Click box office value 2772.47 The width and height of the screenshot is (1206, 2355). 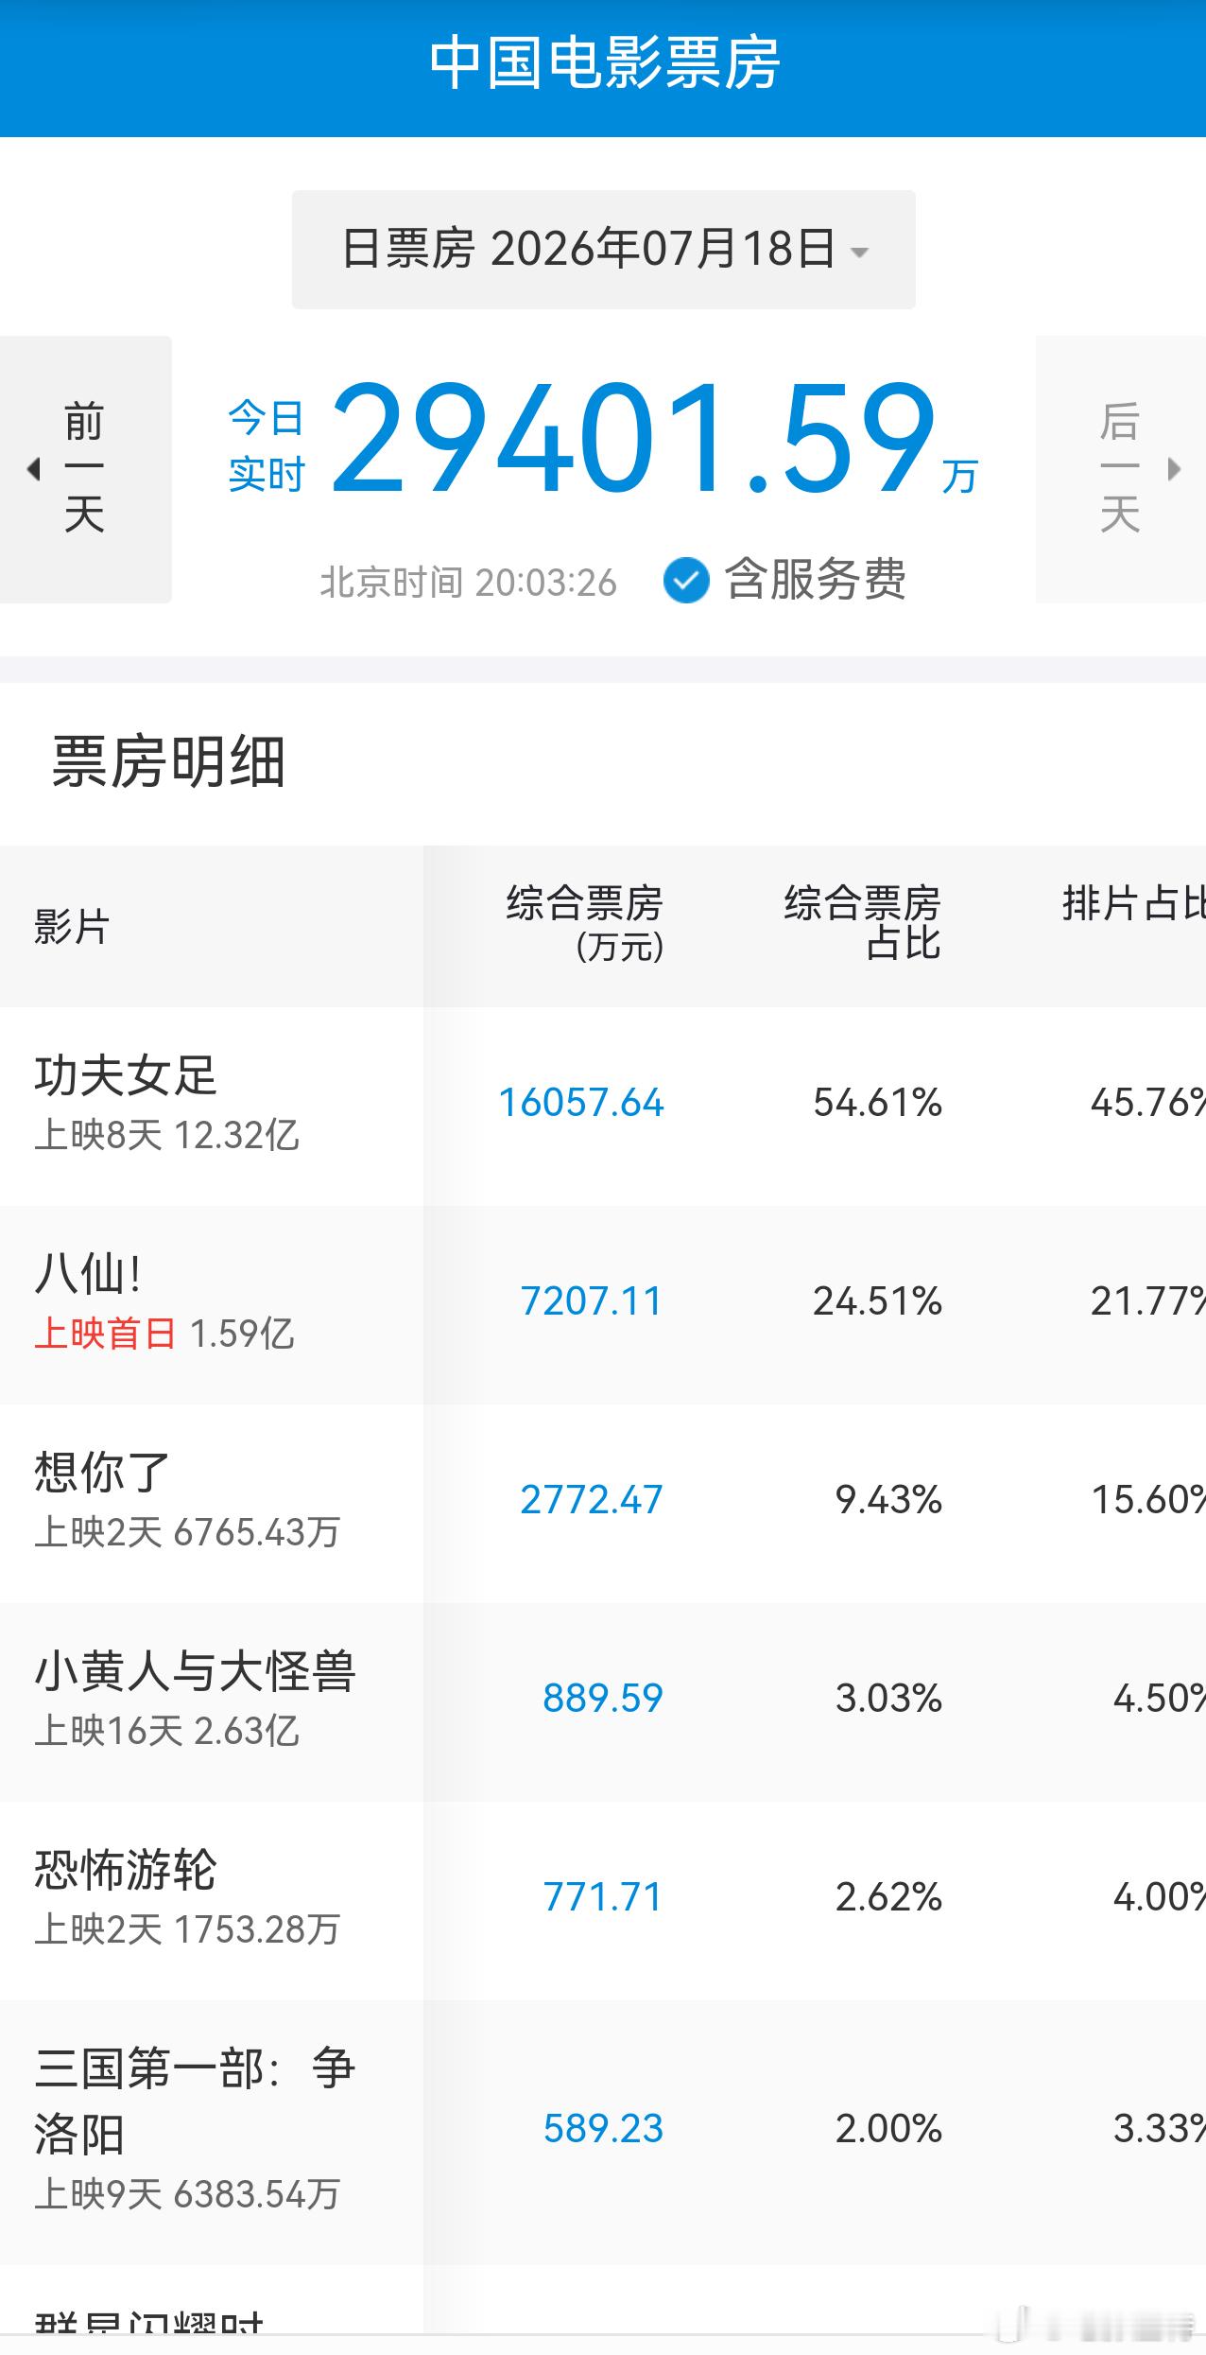click(x=592, y=1500)
